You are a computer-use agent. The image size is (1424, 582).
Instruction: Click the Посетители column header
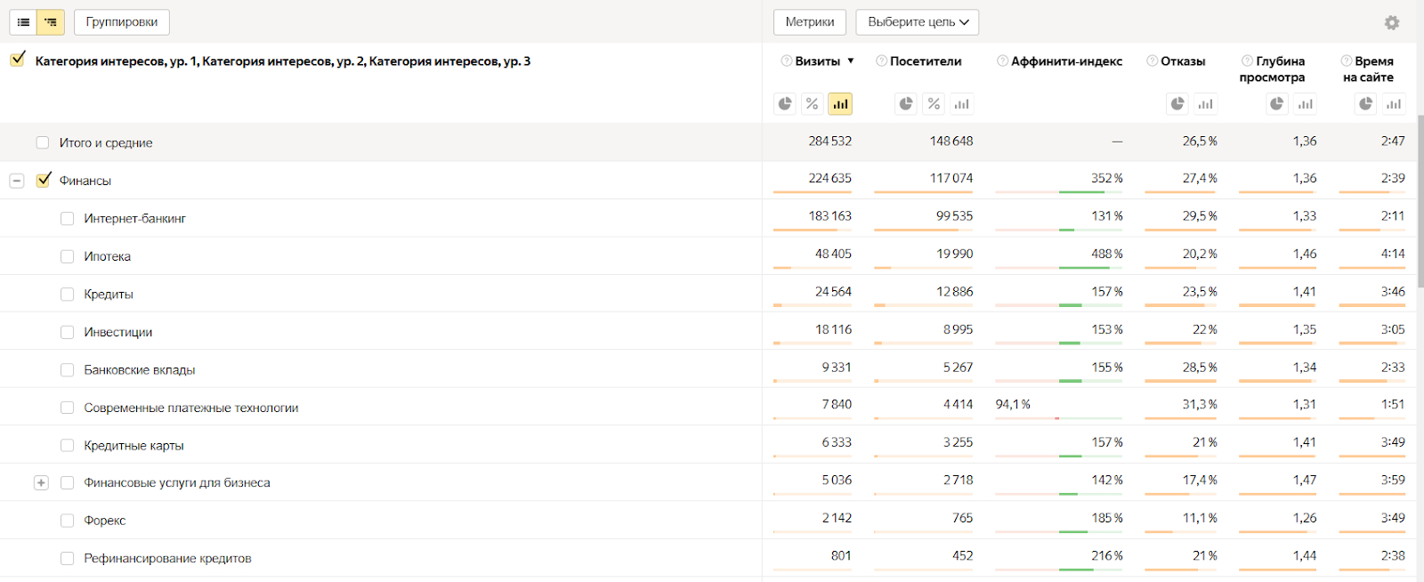tap(926, 61)
